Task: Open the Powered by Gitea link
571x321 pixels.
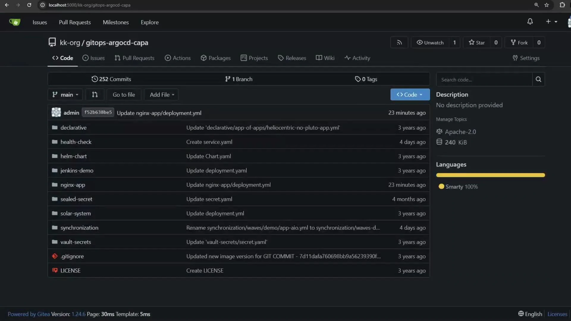Action: 28,314
